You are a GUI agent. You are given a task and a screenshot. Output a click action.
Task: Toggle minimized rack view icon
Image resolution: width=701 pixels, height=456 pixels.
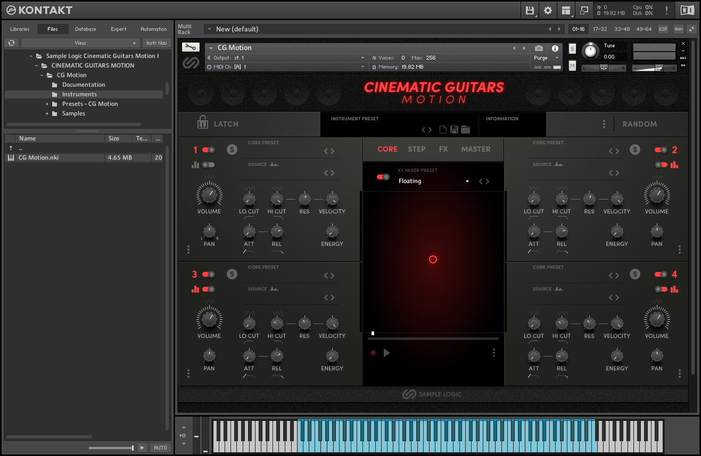(x=584, y=10)
